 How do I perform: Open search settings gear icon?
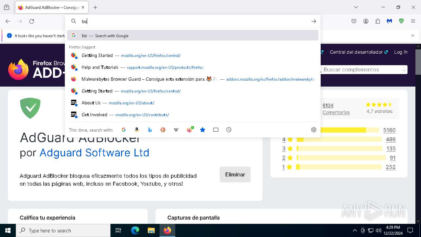(314, 130)
